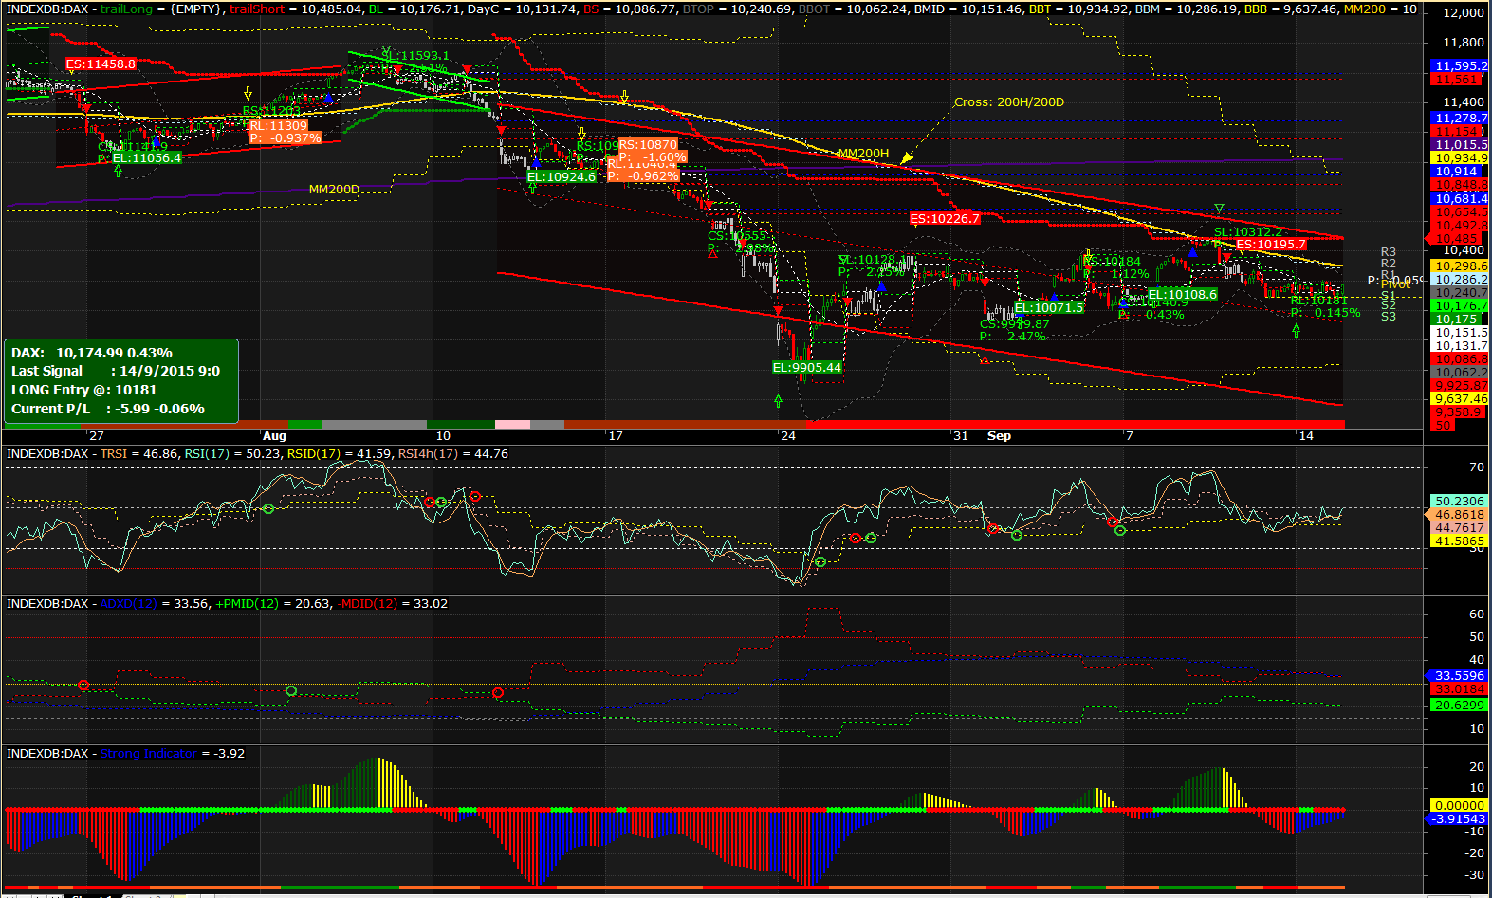1492x898 pixels.
Task: Click the EL:10108.6 label
Action: (x=1182, y=295)
